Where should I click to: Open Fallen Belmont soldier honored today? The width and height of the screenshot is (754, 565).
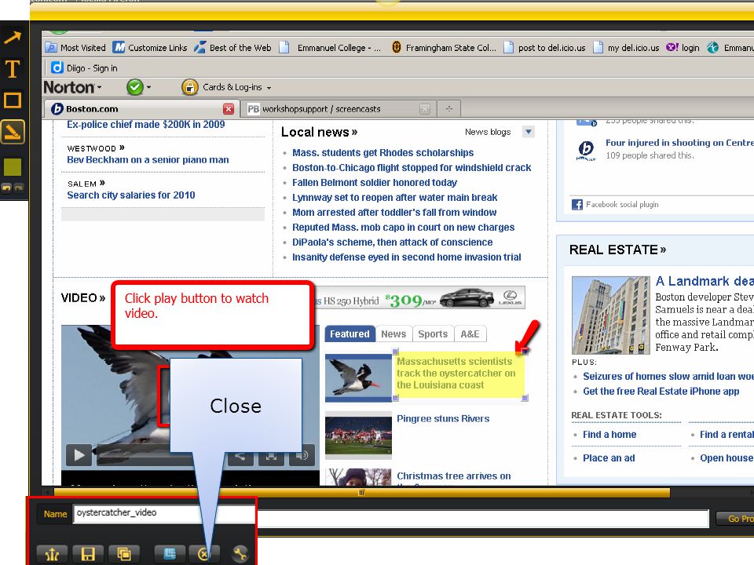(375, 183)
